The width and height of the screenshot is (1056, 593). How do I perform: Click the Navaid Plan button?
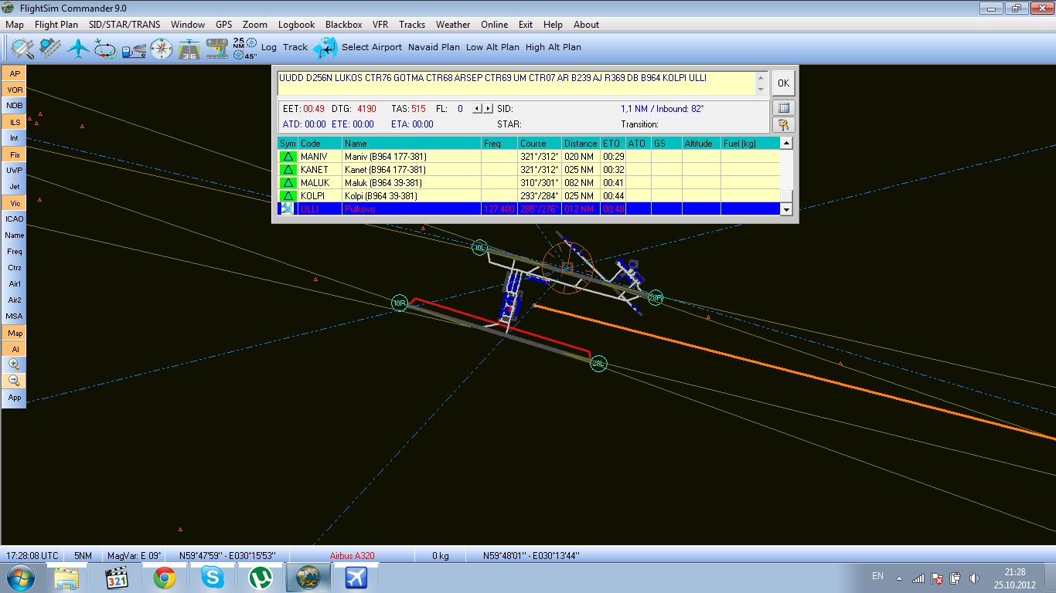coord(434,47)
